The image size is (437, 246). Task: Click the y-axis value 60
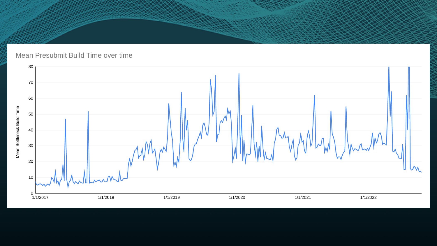pos(31,99)
